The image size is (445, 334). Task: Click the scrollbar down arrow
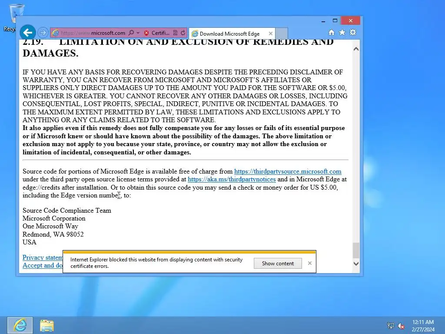tap(356, 264)
